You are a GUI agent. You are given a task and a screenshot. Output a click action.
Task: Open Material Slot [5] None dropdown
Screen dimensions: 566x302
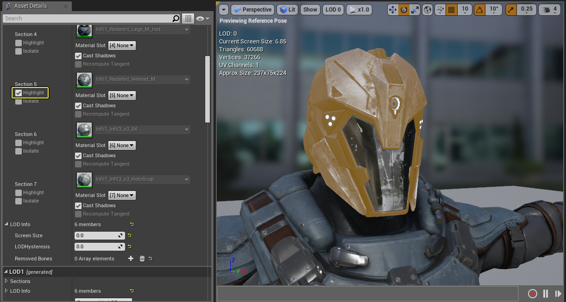pyautogui.click(x=122, y=96)
